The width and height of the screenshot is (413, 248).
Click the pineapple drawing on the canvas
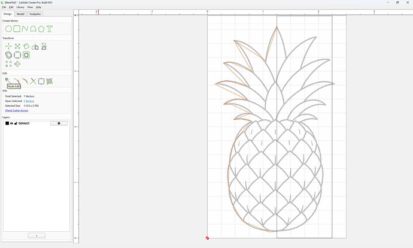[x=275, y=129]
